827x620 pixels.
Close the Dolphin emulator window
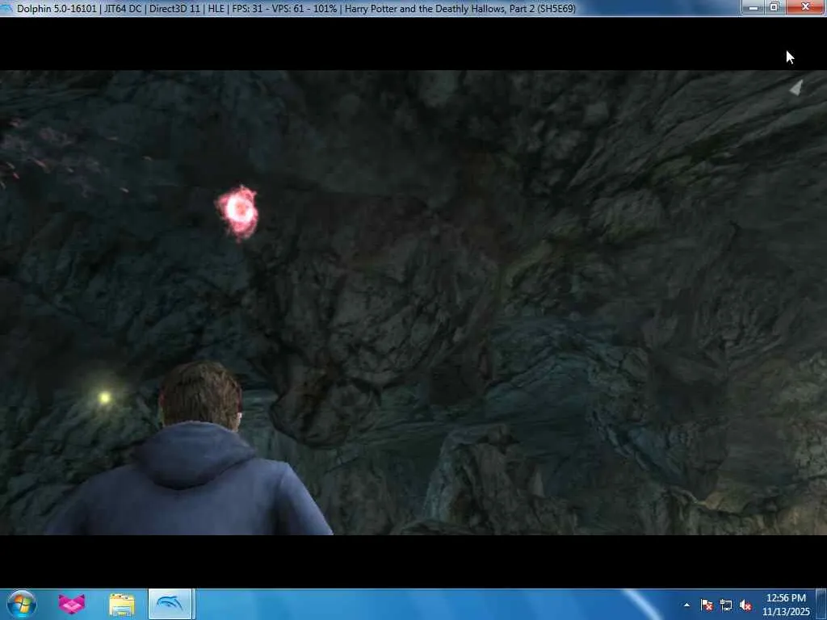tap(805, 6)
